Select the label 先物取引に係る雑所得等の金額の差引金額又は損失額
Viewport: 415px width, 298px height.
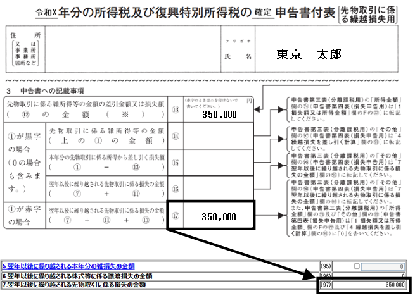point(86,104)
